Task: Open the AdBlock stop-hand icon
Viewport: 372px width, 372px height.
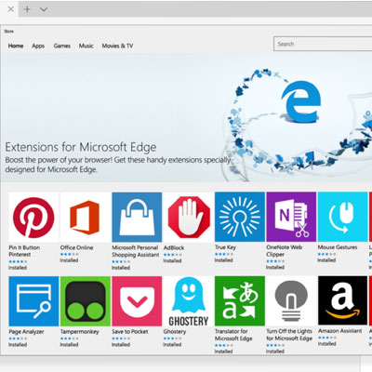Action: (188, 217)
